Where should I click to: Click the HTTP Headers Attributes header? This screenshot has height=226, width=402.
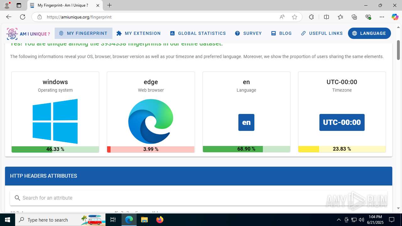coord(198,176)
